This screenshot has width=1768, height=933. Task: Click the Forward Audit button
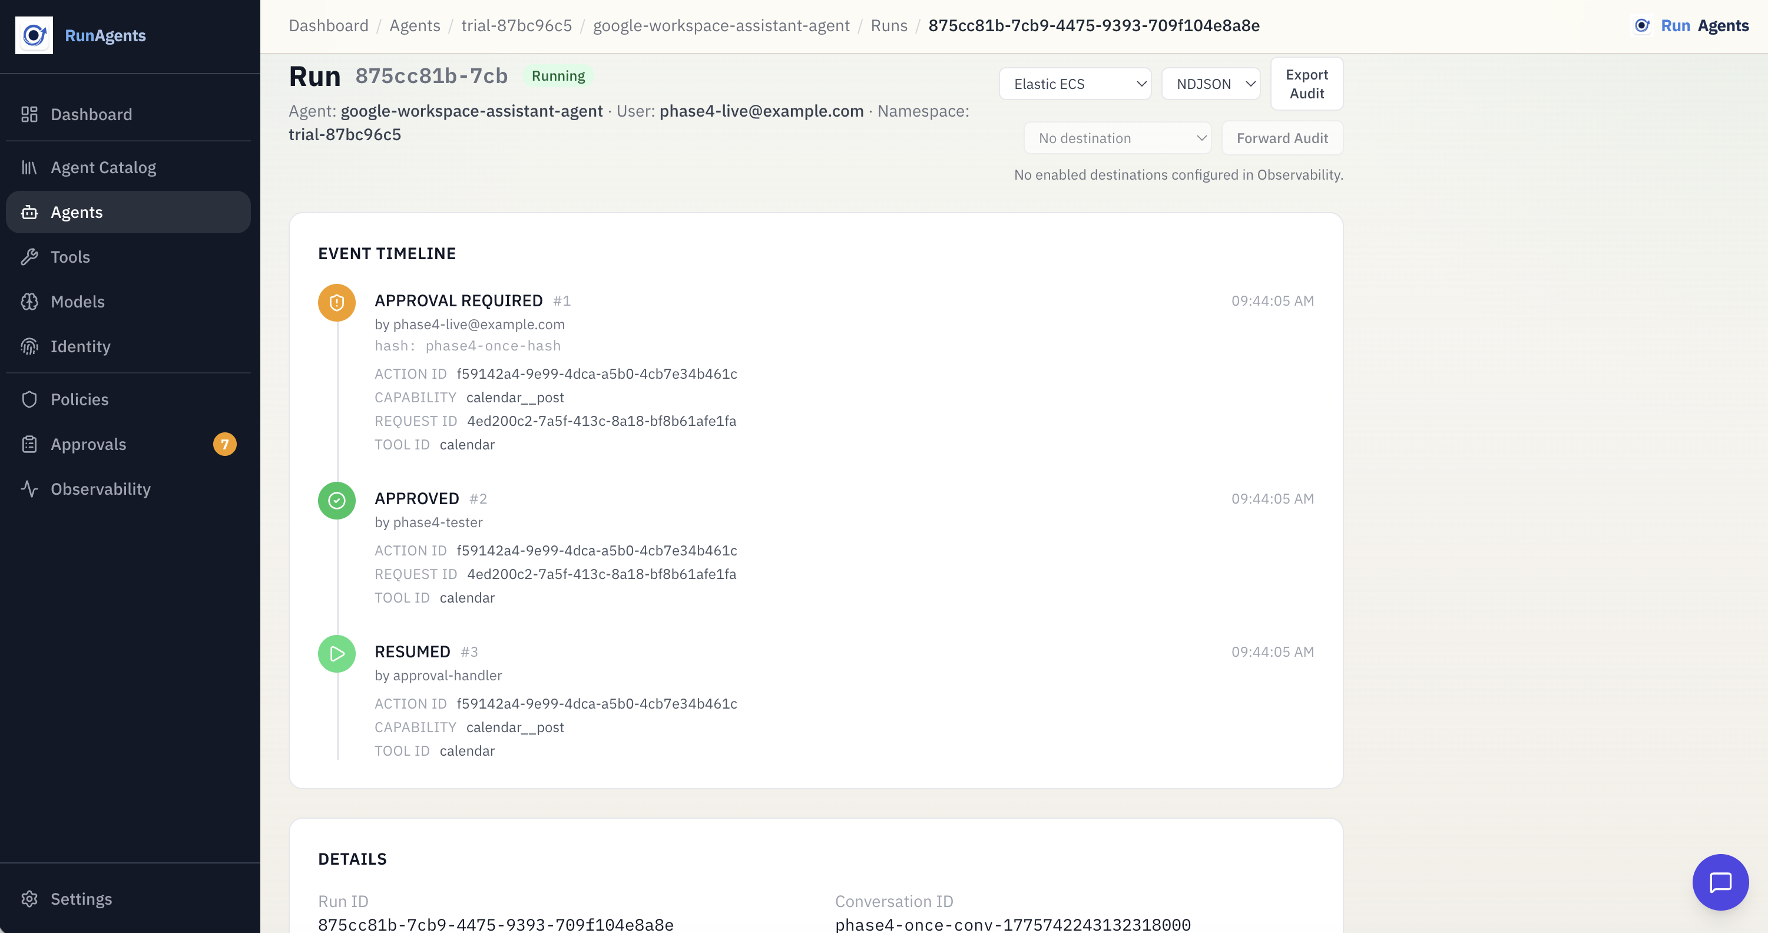click(x=1282, y=137)
